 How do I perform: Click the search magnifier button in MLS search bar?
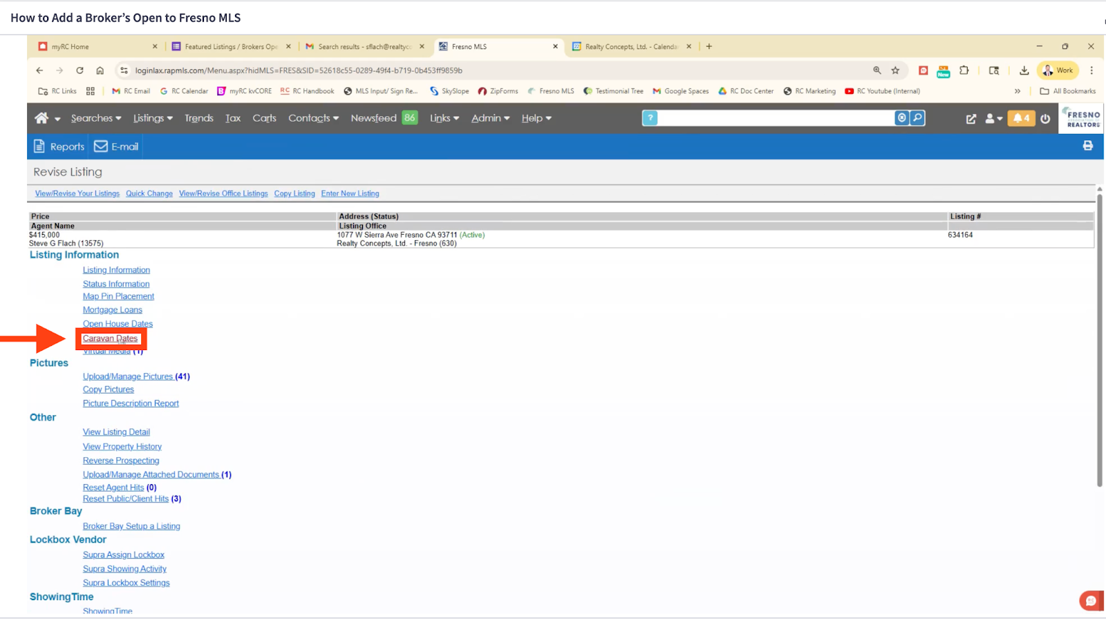[x=917, y=118]
